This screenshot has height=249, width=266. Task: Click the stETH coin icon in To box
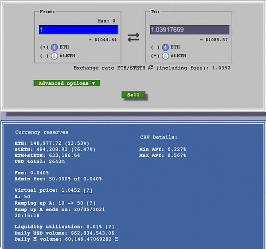pyautogui.click(x=165, y=56)
